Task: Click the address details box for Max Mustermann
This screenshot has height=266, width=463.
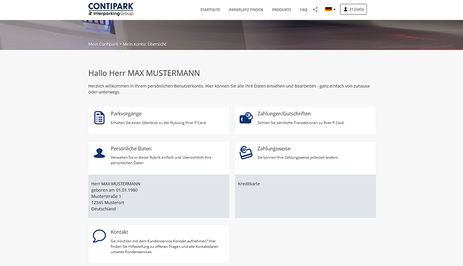Action: [x=158, y=196]
